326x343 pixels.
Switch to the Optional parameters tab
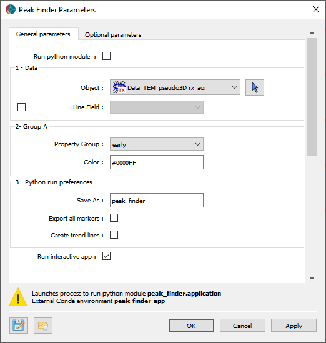point(113,34)
